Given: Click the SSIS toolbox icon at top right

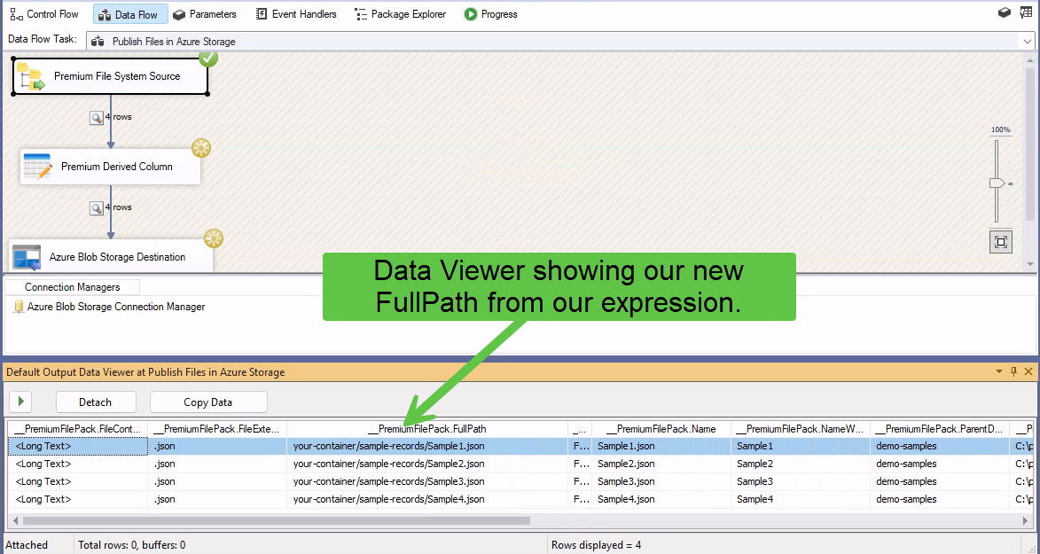Looking at the screenshot, I should pyautogui.click(x=1005, y=12).
